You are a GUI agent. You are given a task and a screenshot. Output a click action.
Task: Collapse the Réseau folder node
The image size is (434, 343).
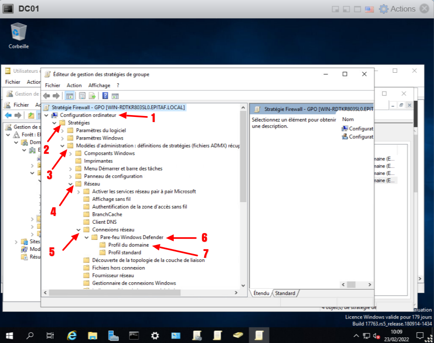[70, 184]
